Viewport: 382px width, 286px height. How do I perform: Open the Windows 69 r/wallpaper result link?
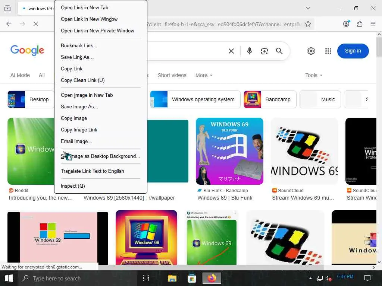(x=129, y=198)
